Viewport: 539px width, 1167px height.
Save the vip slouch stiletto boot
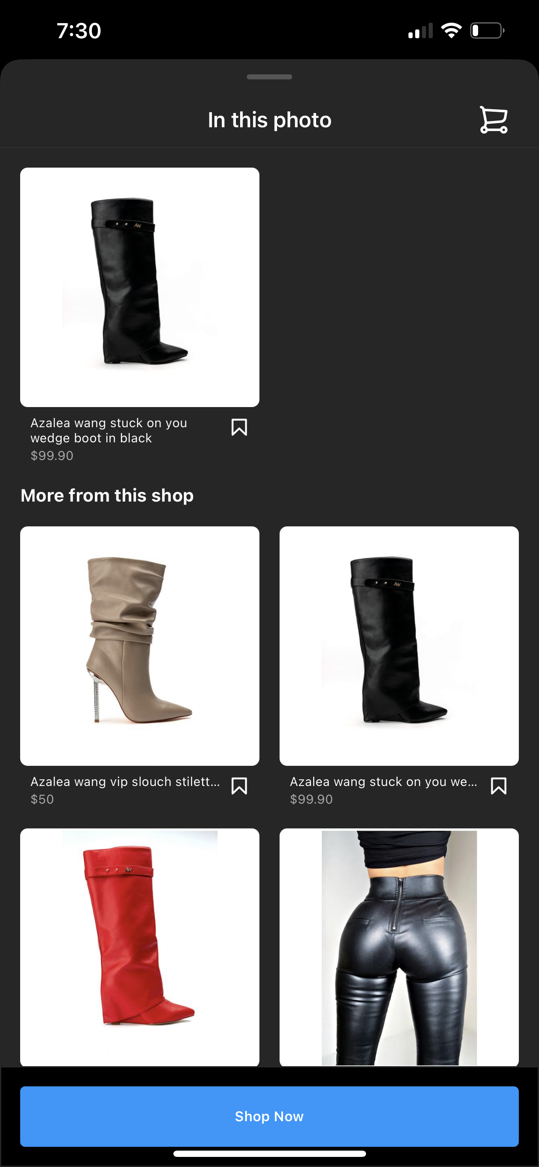click(x=239, y=786)
